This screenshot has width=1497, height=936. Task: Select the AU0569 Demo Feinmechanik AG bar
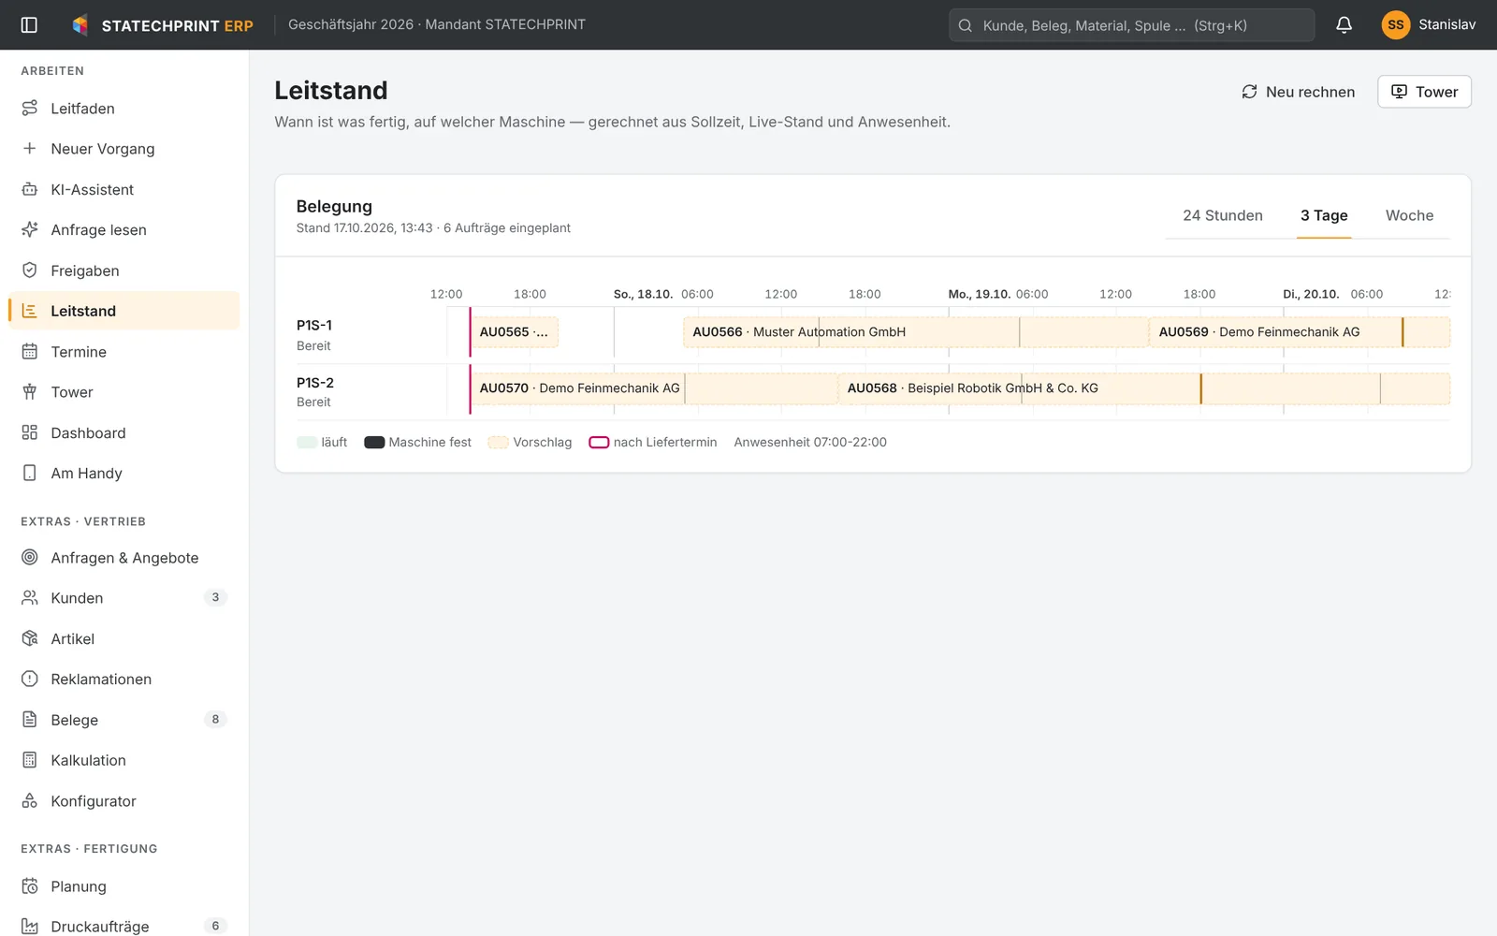pyautogui.click(x=1300, y=332)
